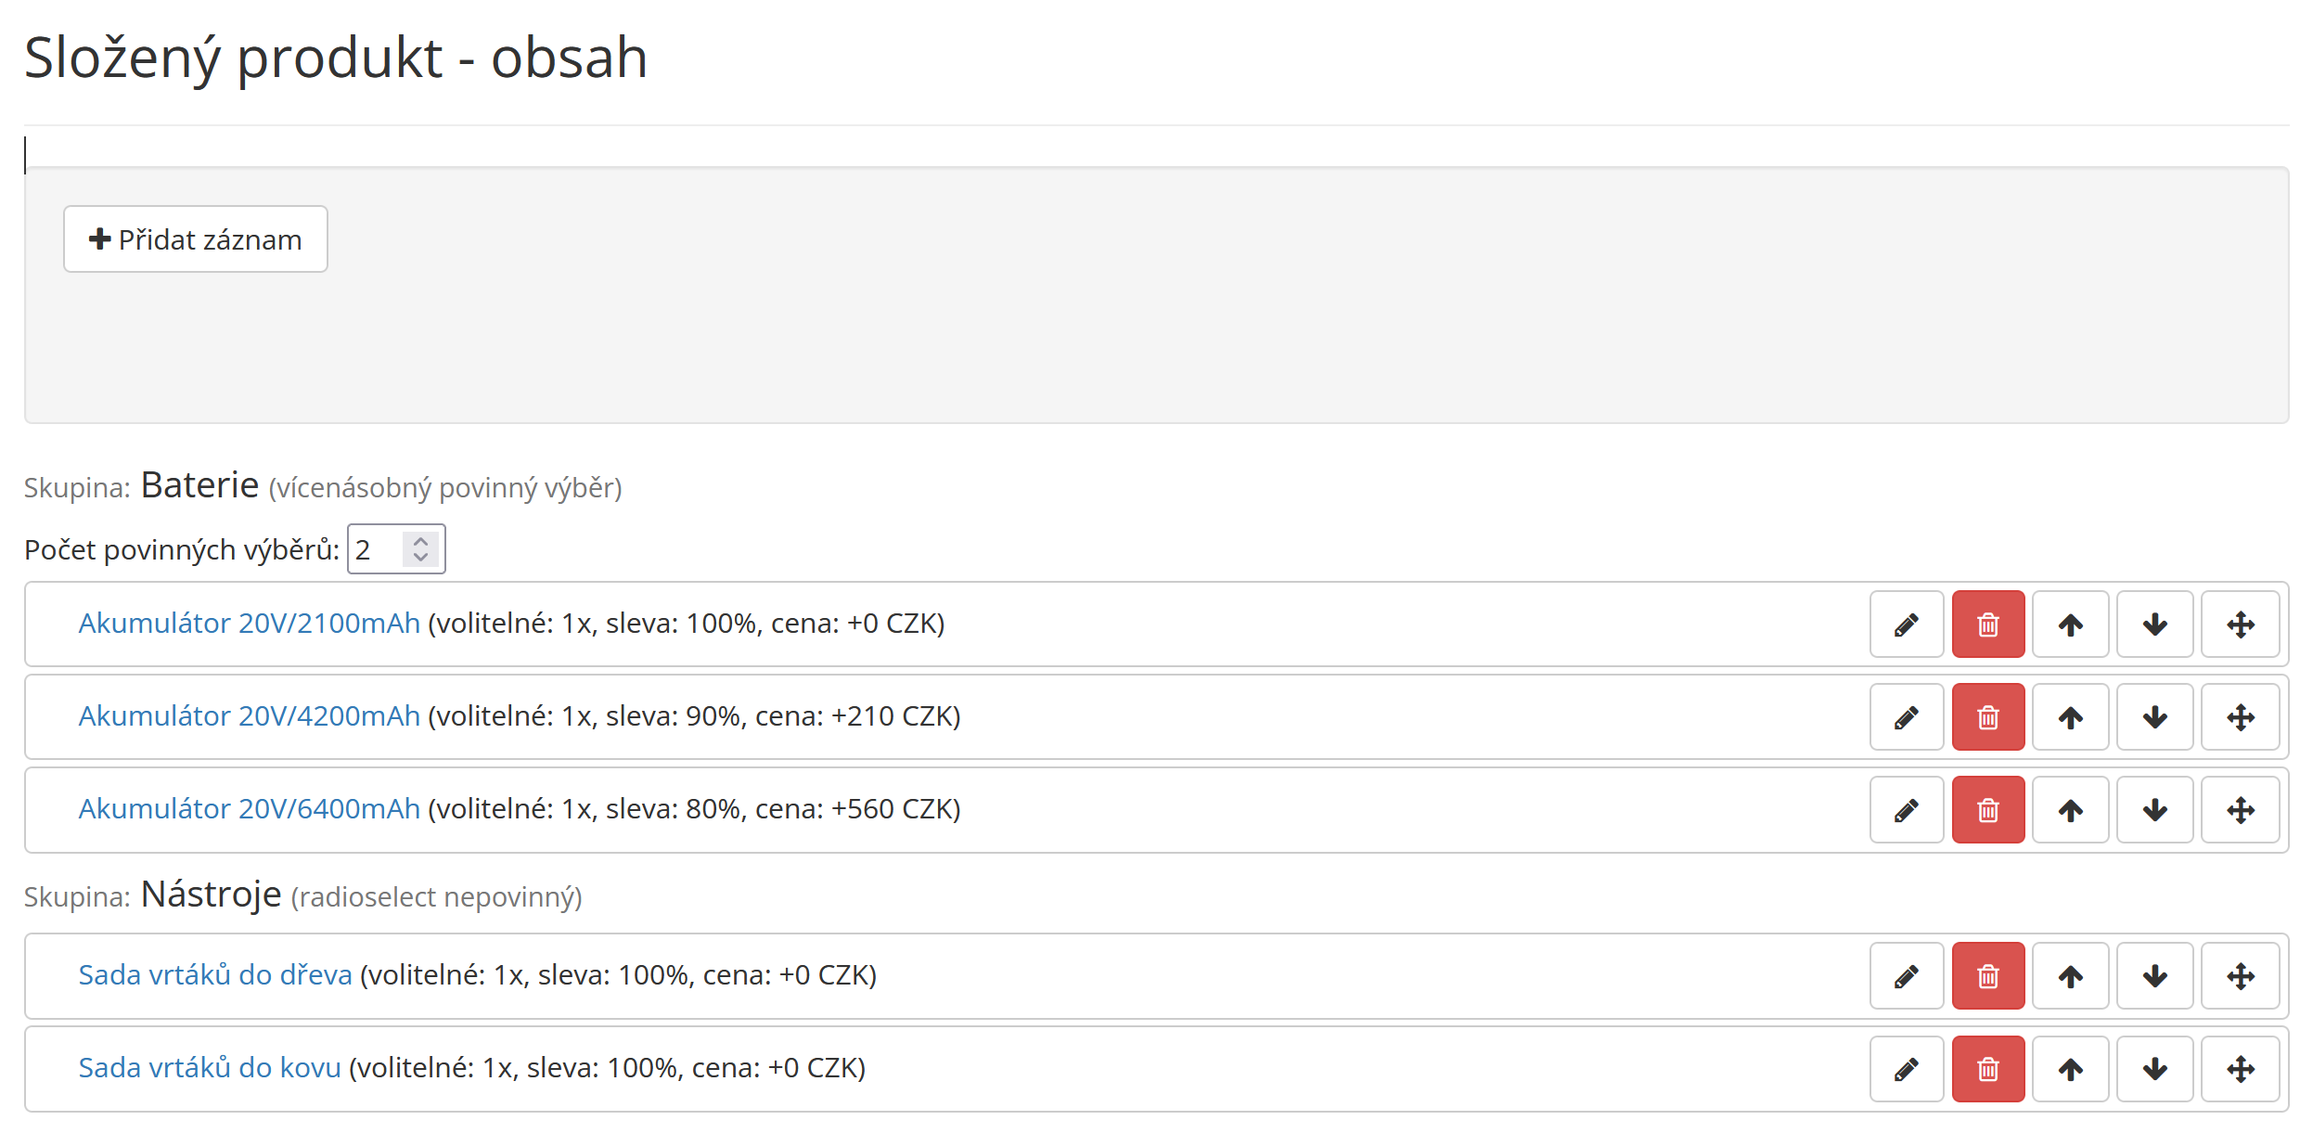Click the Přidat záznam button
Image resolution: width=2313 pixels, height=1133 pixels.
coord(195,239)
